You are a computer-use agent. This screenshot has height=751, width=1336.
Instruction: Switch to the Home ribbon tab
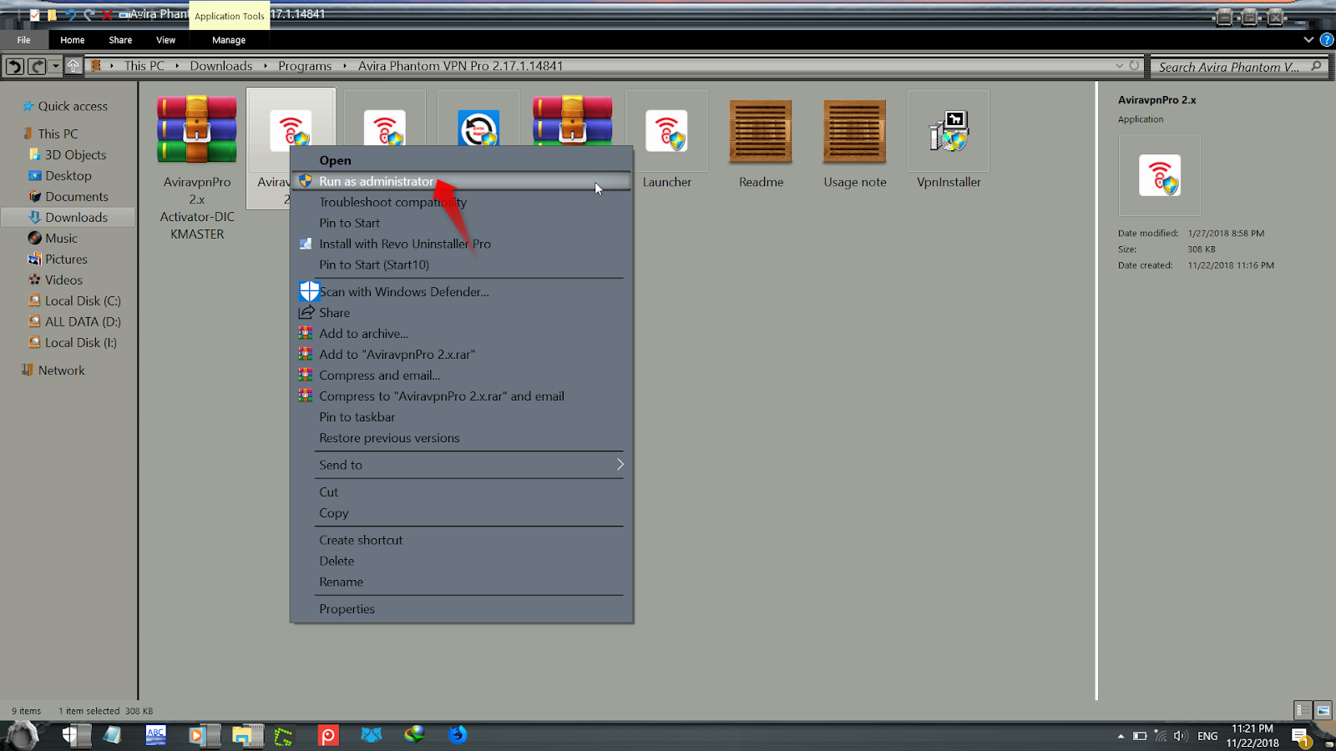[72, 39]
